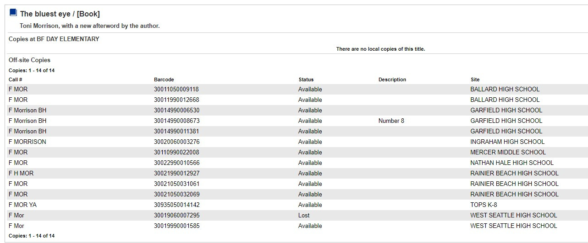Viewport: 588px width, 243px height.
Task: Click bottom 'Copies: 1 - 14 of 14' label
Action: pos(32,236)
